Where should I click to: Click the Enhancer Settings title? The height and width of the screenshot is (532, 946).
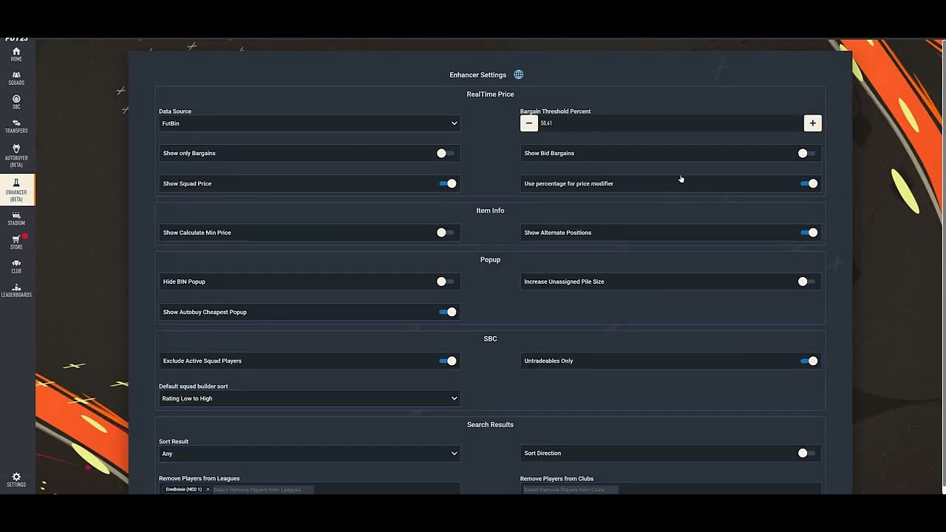tap(477, 75)
